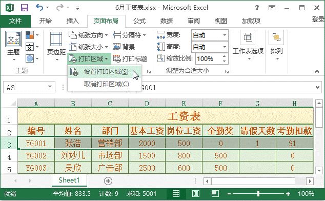Open the 宽度 width combo box
325x201 pixels.
[210, 35]
